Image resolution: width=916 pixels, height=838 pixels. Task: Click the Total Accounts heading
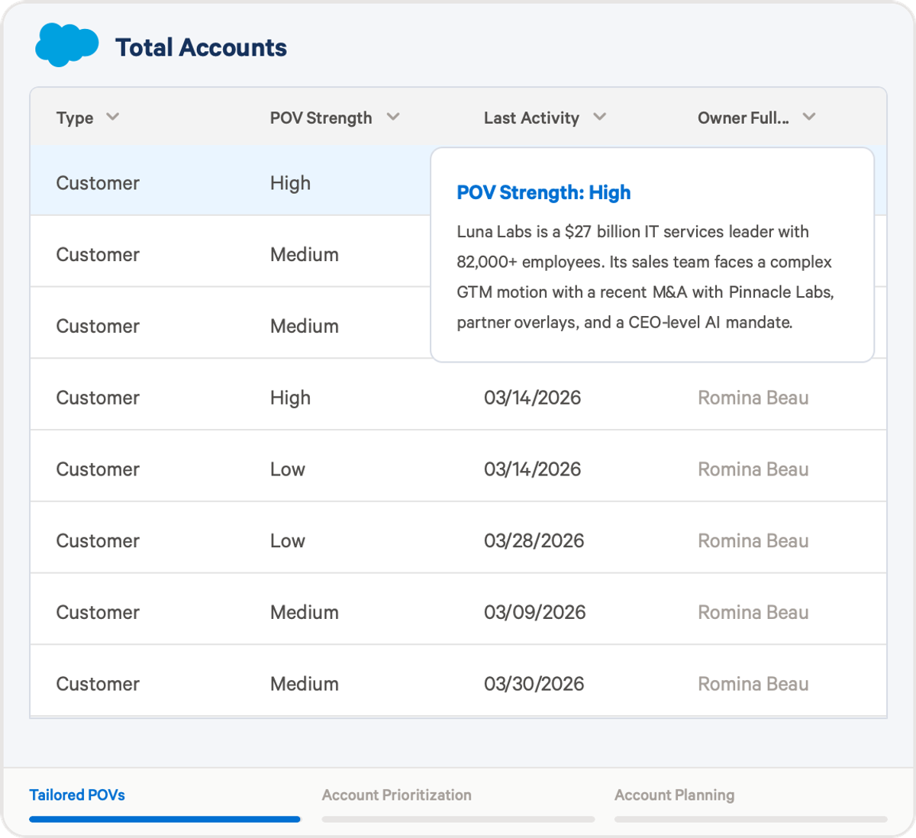(x=201, y=47)
